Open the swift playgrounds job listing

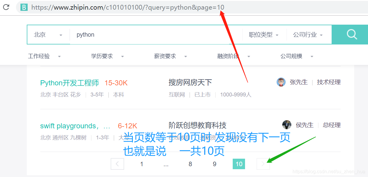[x=75, y=126]
